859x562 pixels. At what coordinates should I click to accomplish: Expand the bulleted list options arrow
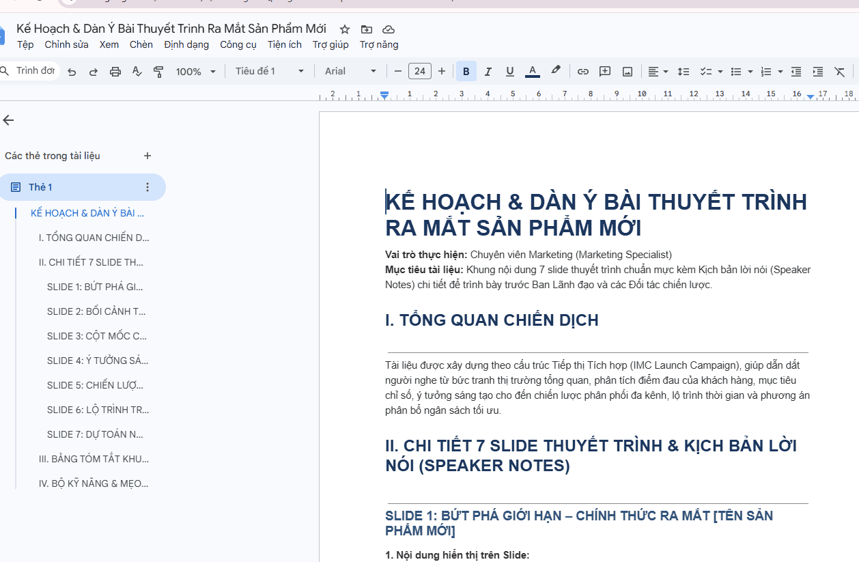750,72
